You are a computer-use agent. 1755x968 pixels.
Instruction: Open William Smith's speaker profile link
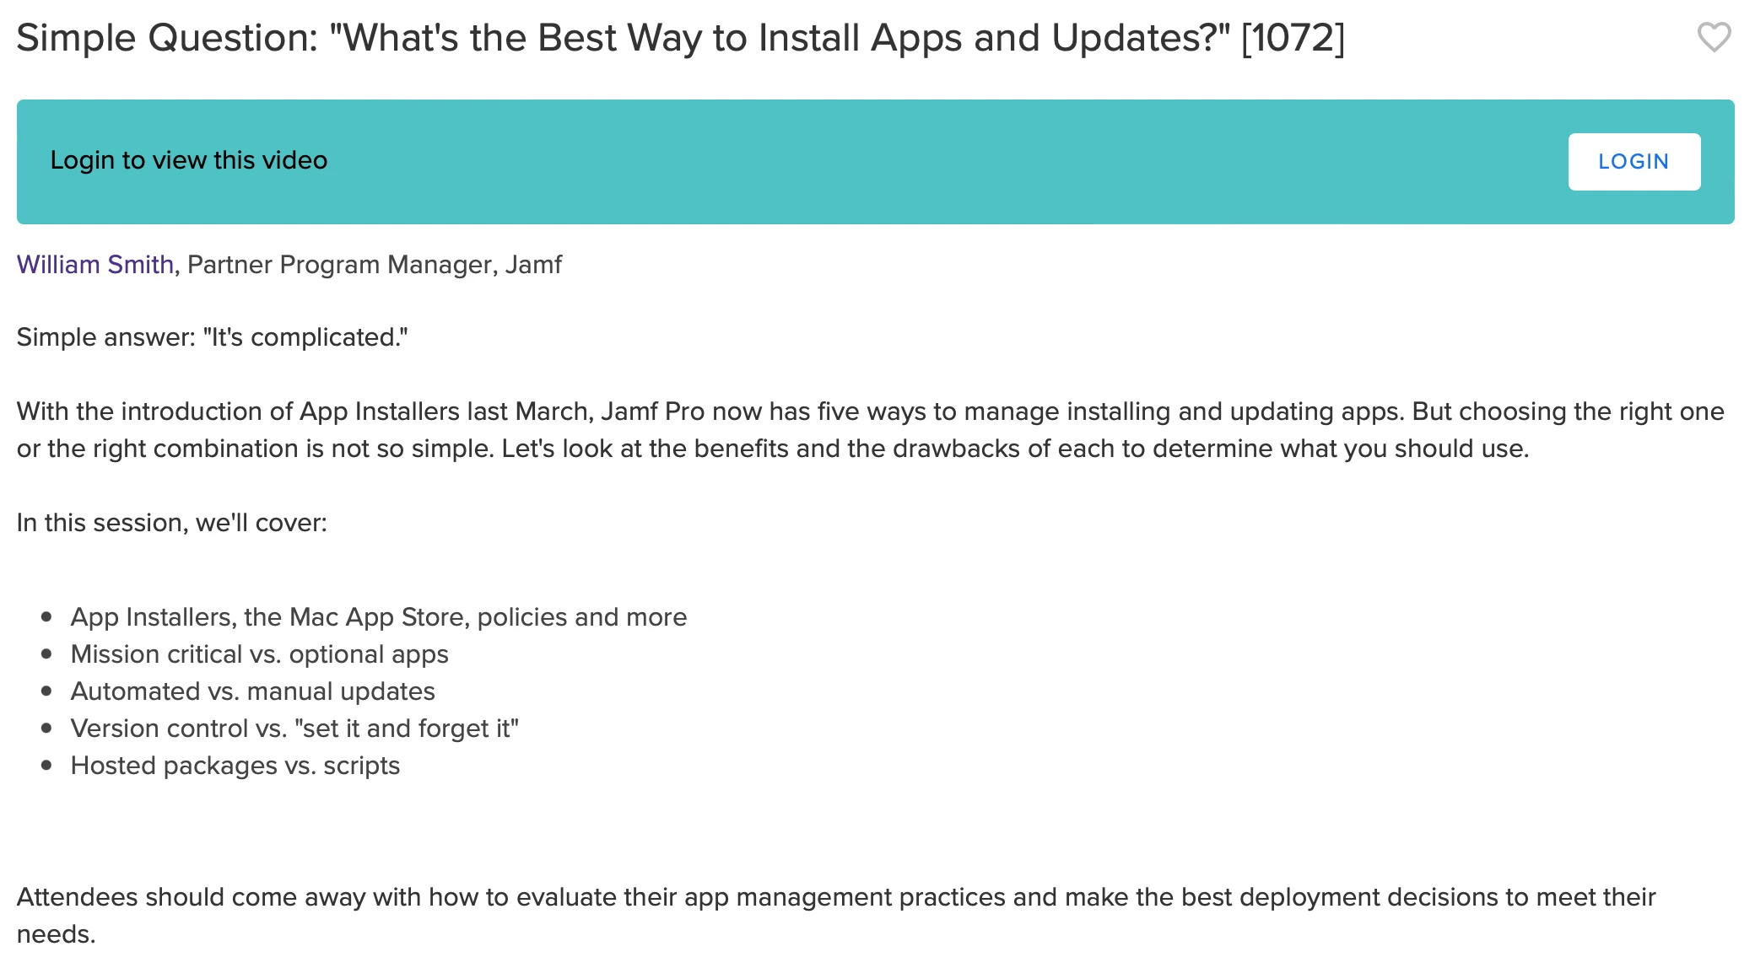[x=95, y=265]
